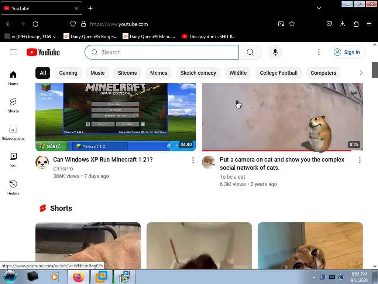Select the Wildlife filter chip

coord(238,73)
